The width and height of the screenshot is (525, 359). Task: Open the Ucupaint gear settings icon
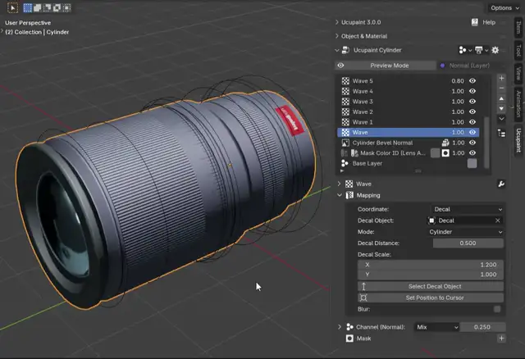[495, 50]
